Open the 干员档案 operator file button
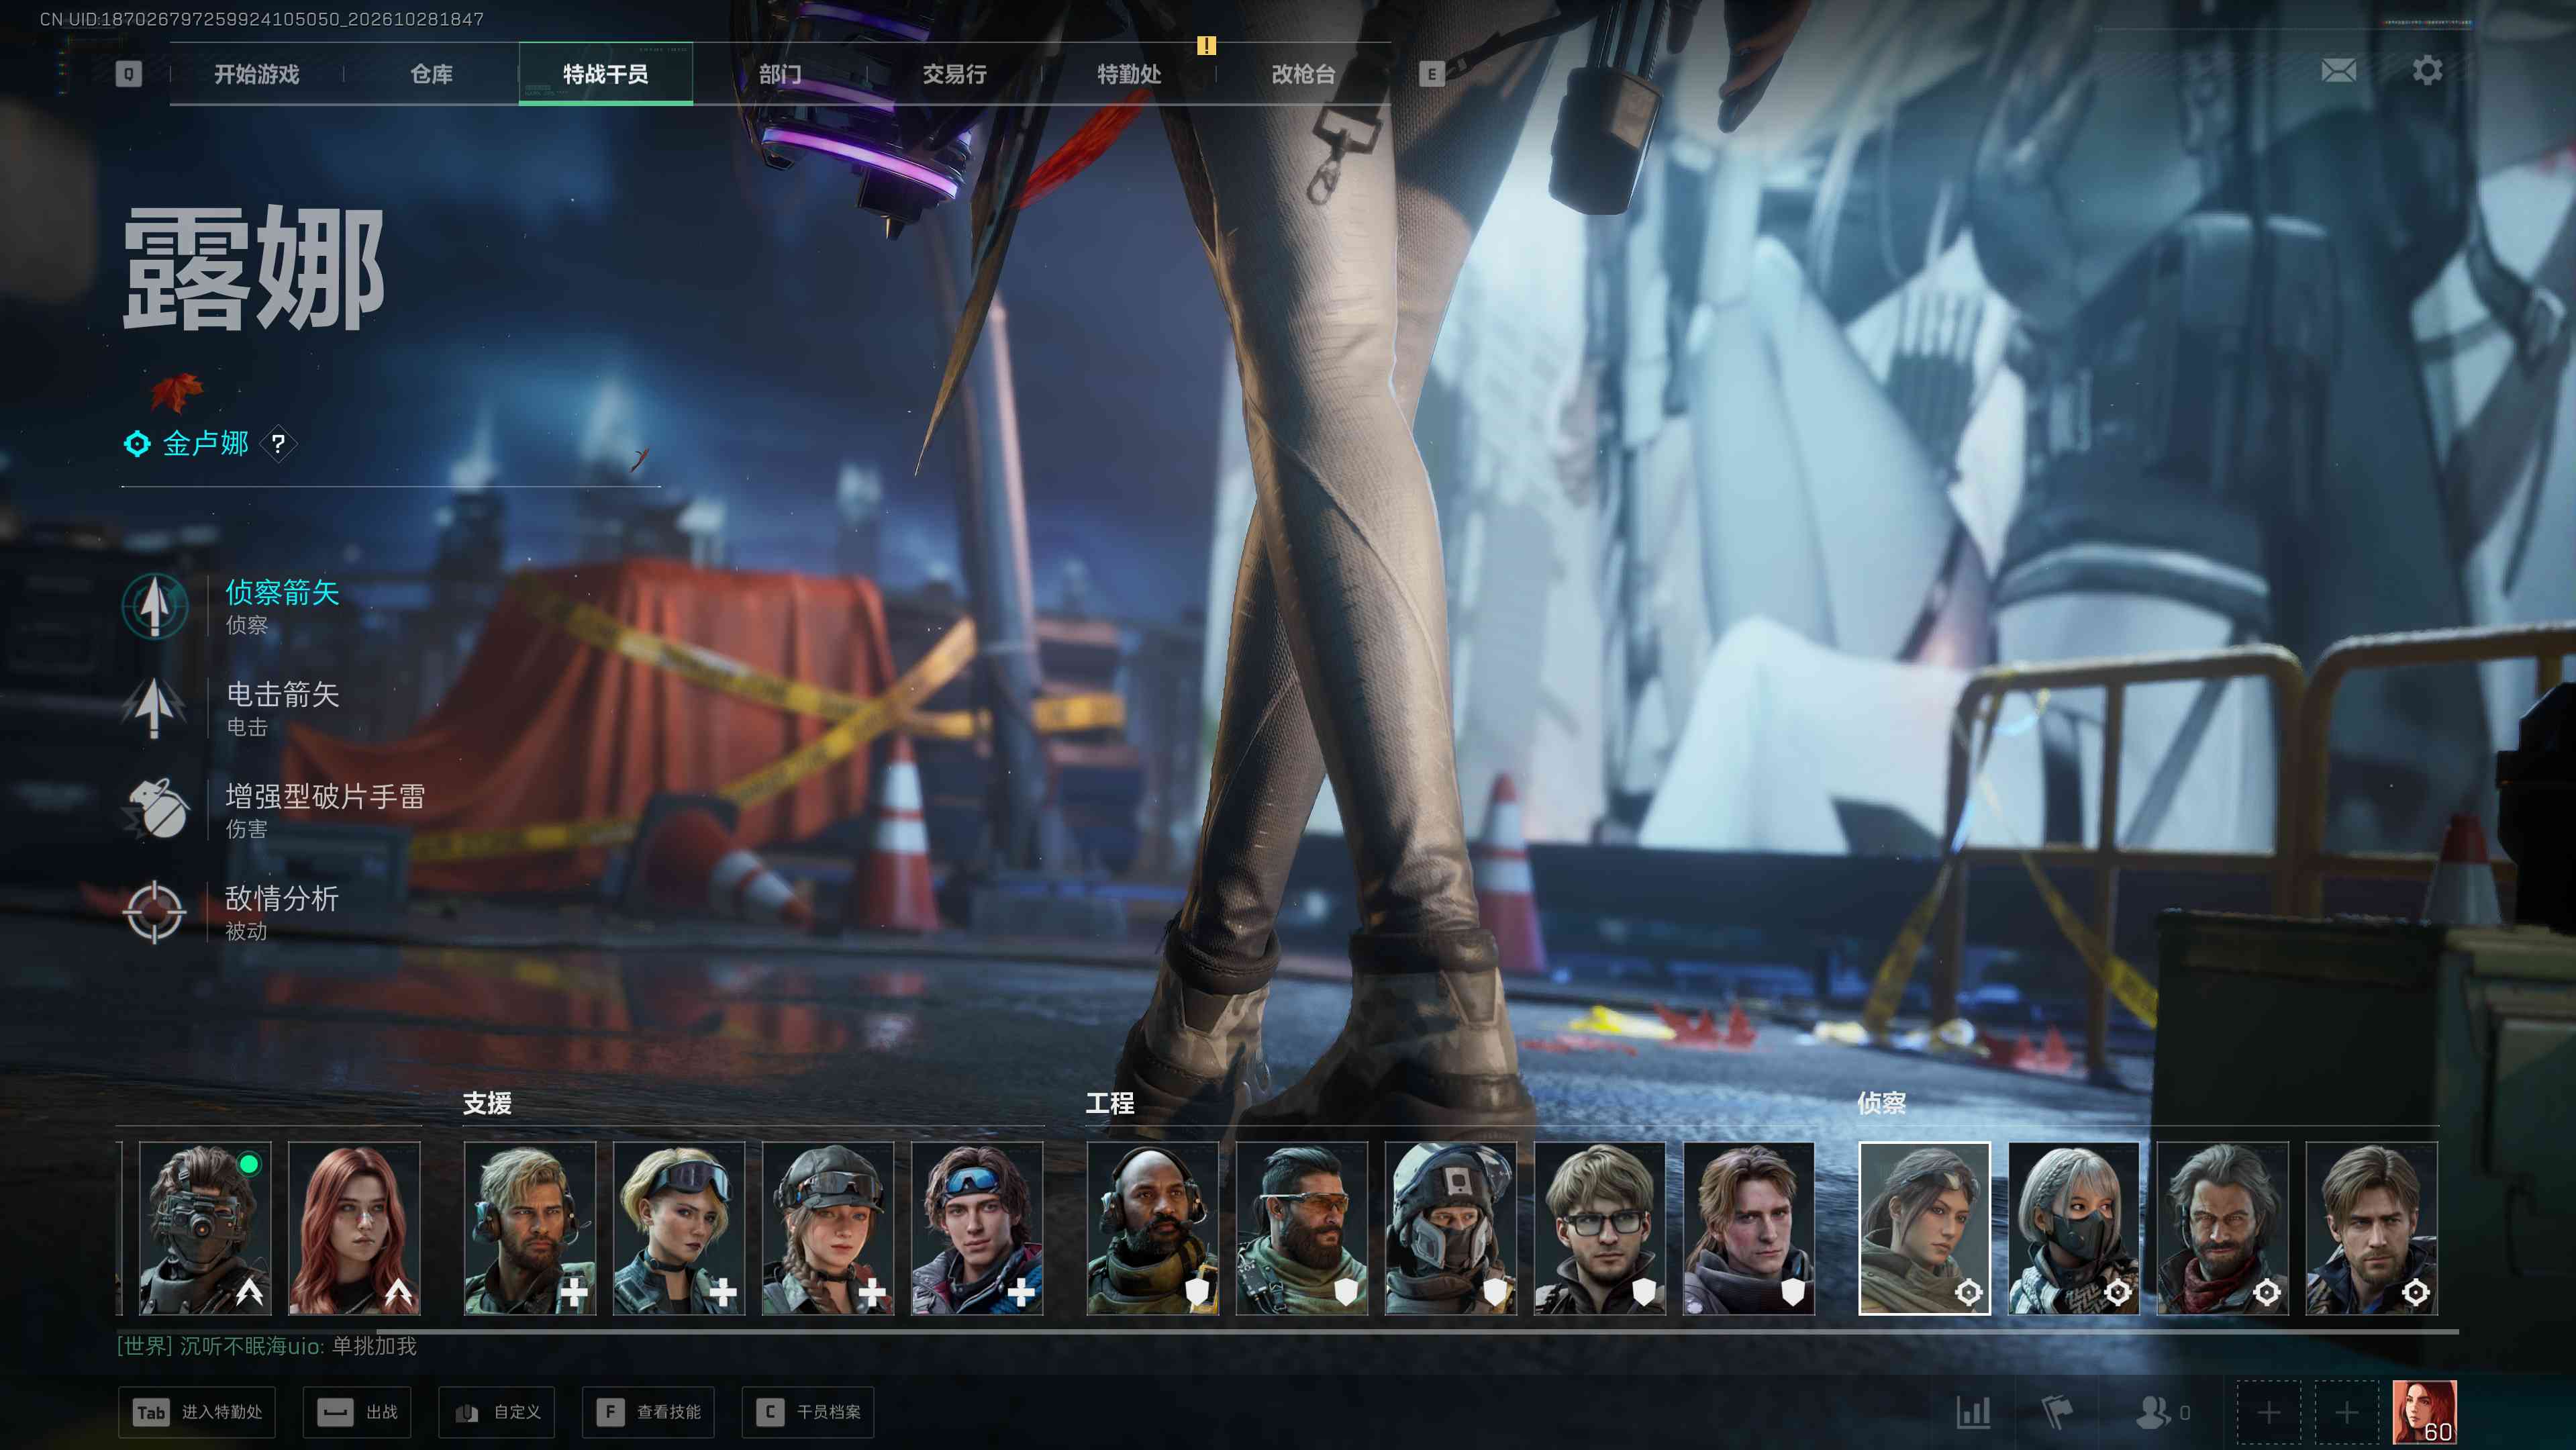This screenshot has height=1450, width=2576. 808,1412
